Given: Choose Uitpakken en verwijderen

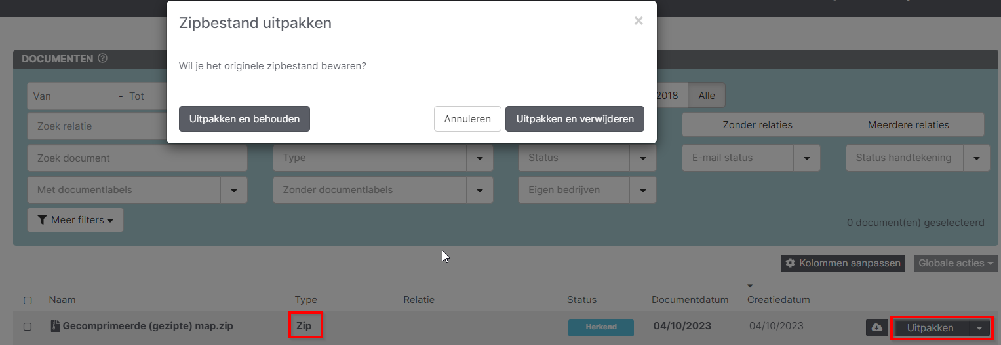Looking at the screenshot, I should coord(574,119).
